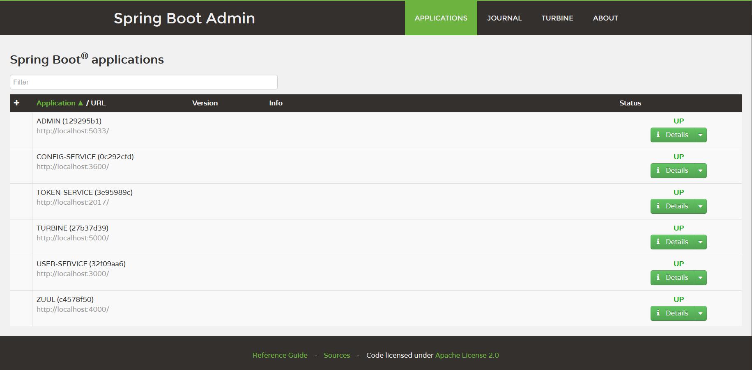
Task: Sort by the Version column header
Action: pyautogui.click(x=205, y=103)
